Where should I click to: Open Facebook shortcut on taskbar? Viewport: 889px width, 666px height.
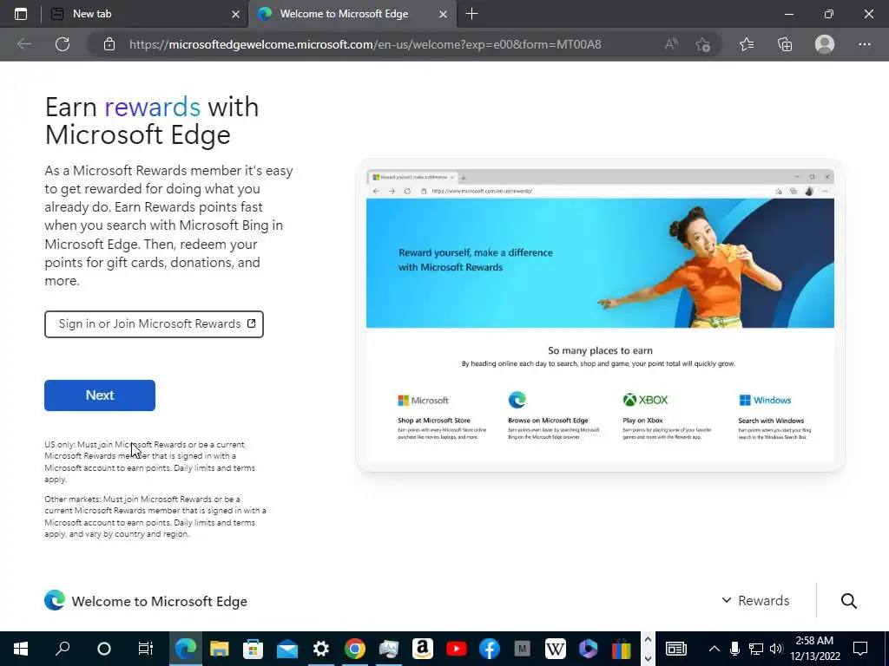tap(490, 649)
